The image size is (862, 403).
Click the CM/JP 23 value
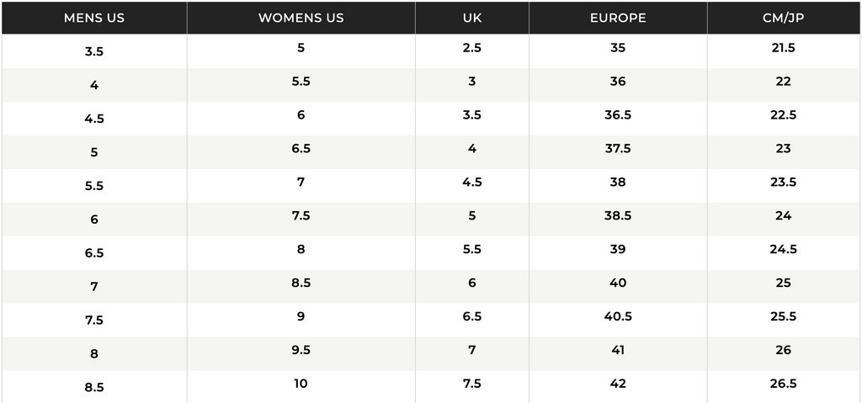click(x=784, y=148)
